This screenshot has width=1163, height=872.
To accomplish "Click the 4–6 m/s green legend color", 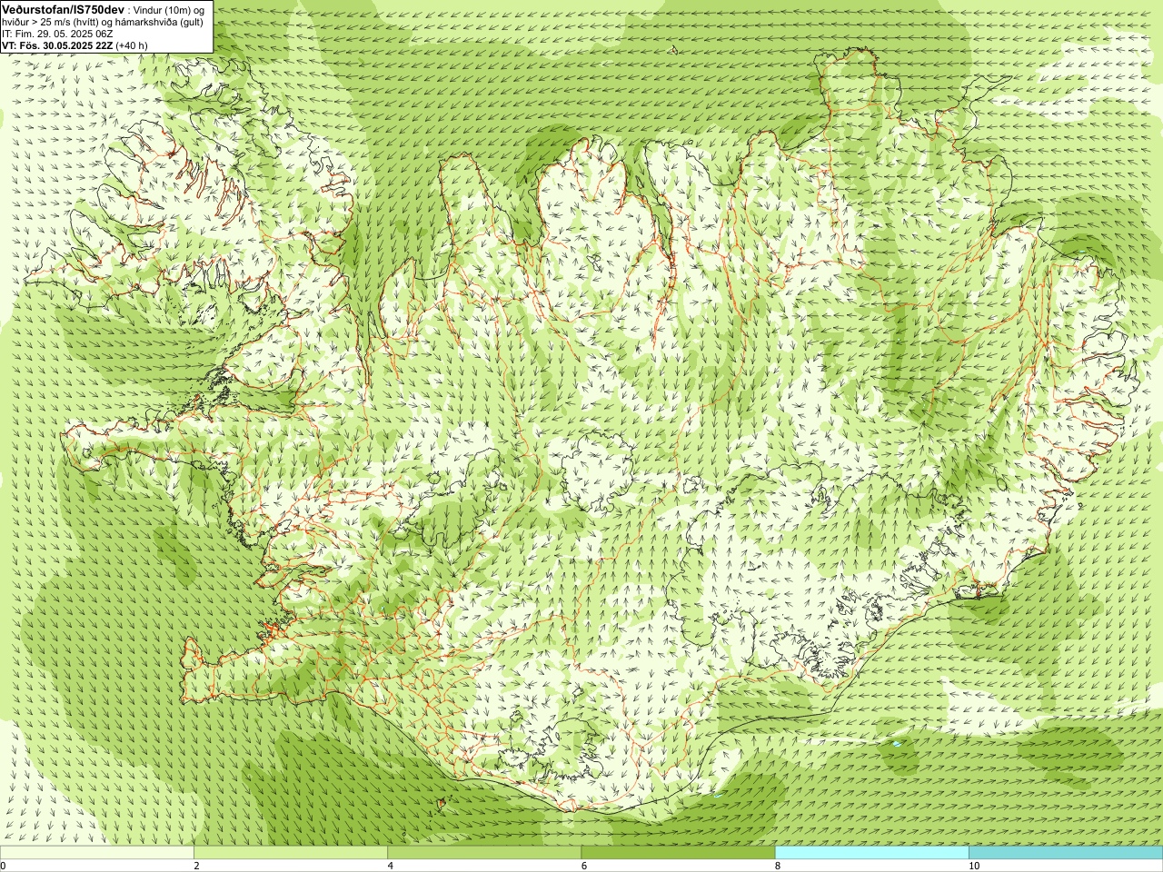I will pos(484,853).
